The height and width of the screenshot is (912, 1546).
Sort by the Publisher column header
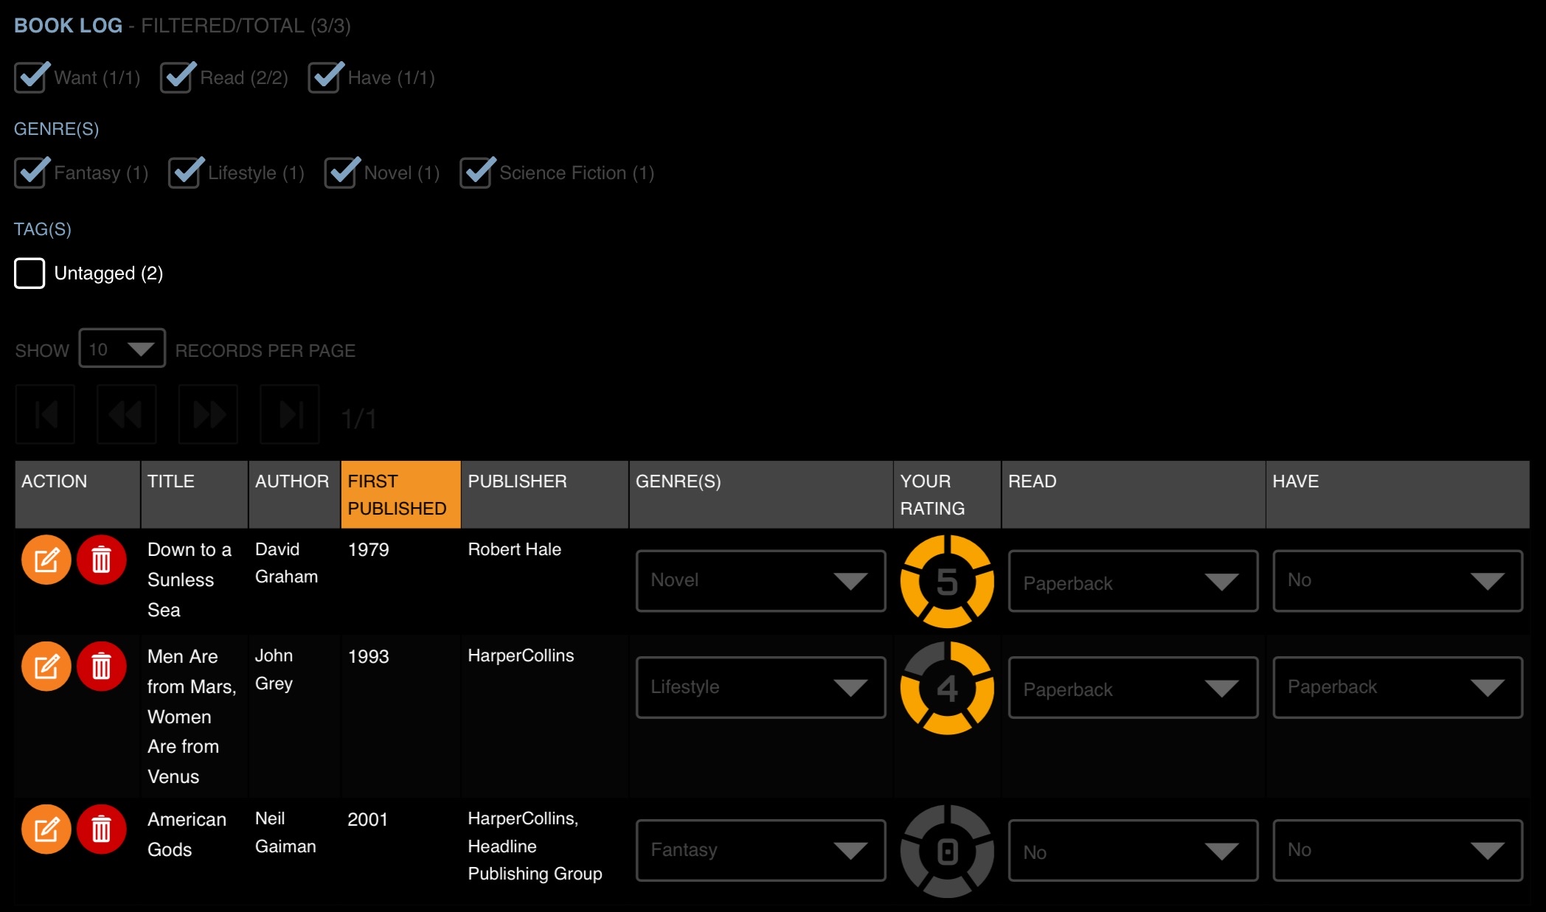click(x=545, y=495)
